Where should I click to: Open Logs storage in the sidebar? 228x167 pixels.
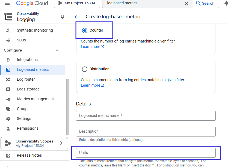point(28,89)
